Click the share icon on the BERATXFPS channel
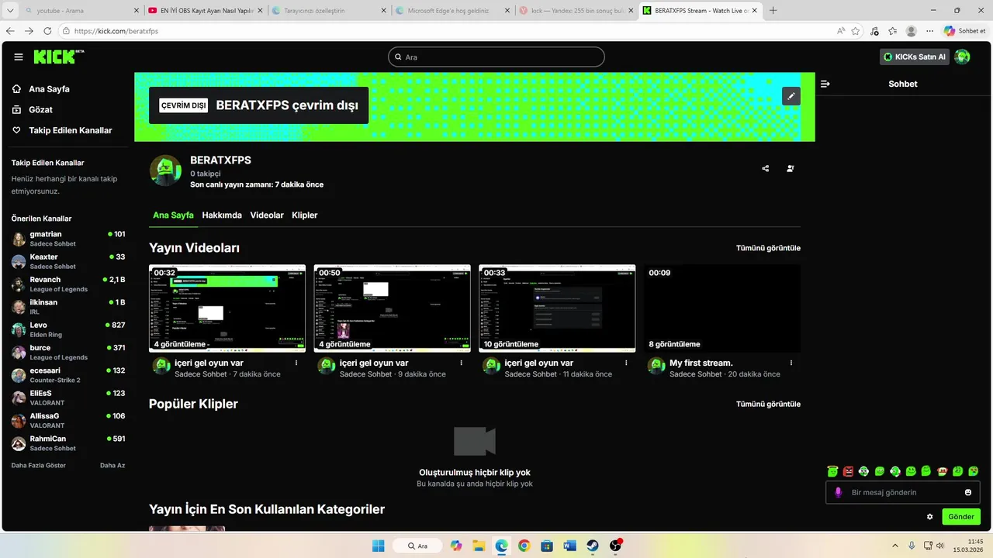 click(766, 168)
